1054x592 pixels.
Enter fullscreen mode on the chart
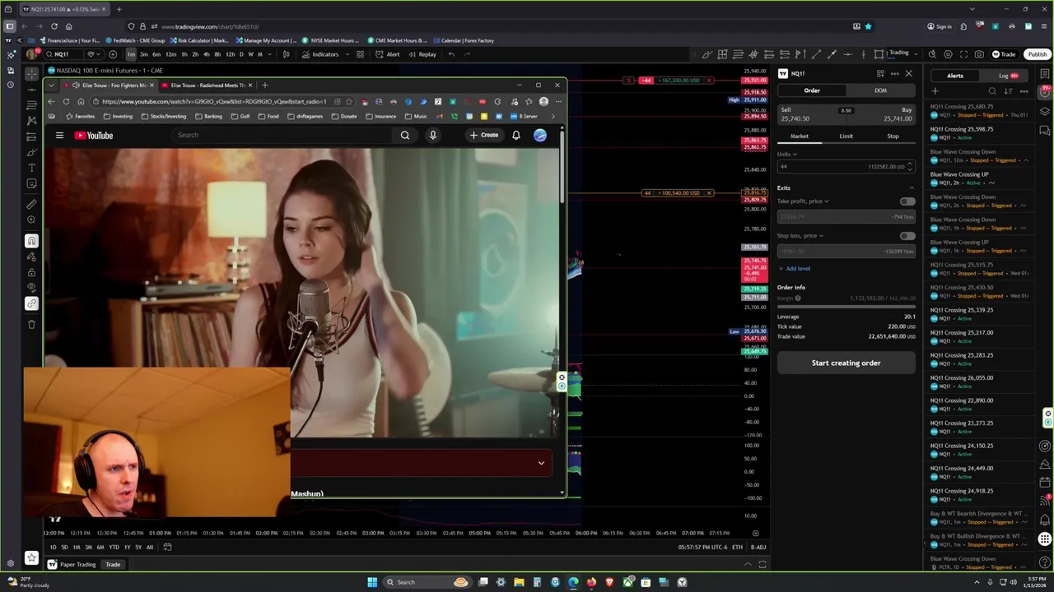pyautogui.click(x=963, y=54)
